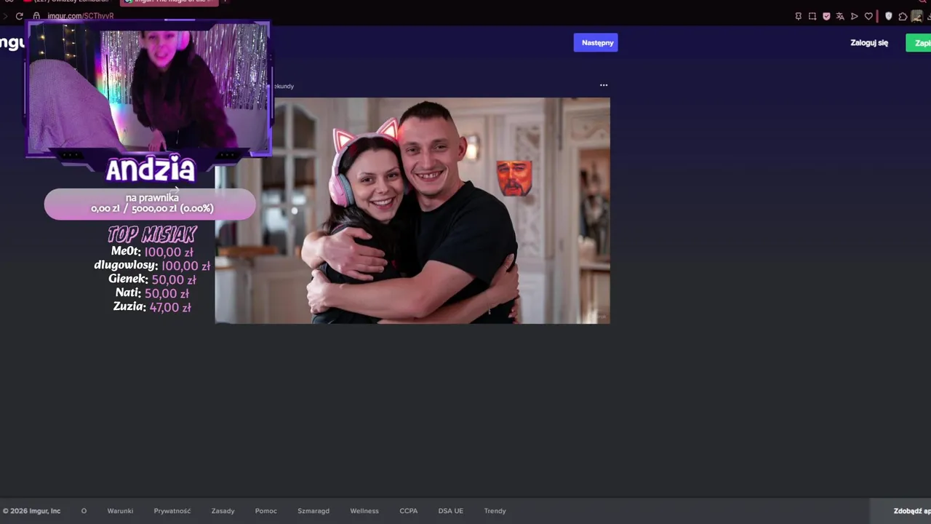The image size is (931, 524).
Task: Open the Prywatność footer link
Action: click(172, 511)
